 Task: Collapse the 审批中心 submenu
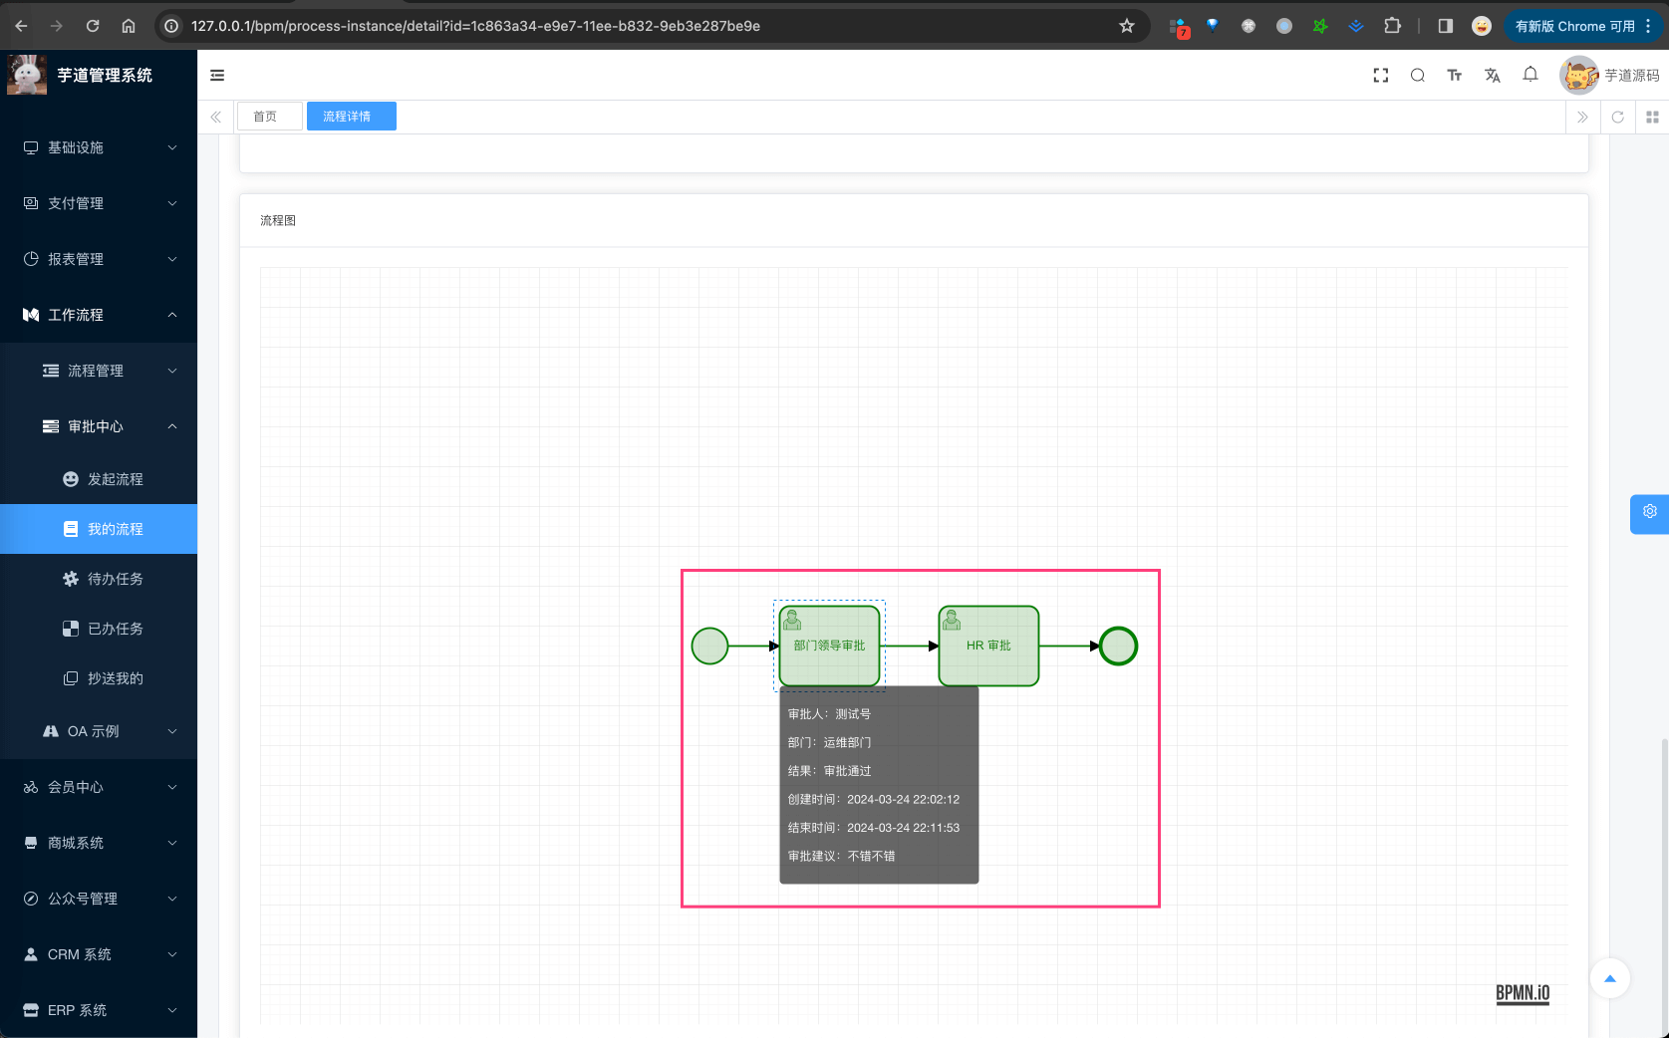click(99, 426)
